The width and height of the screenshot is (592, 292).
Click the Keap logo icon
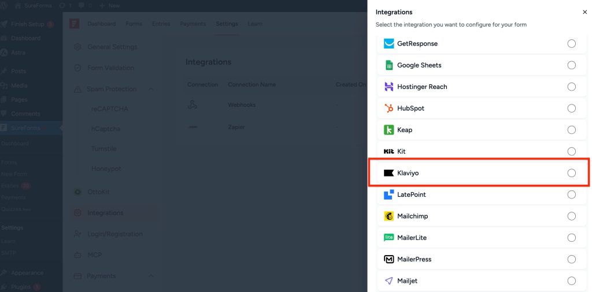click(x=389, y=130)
